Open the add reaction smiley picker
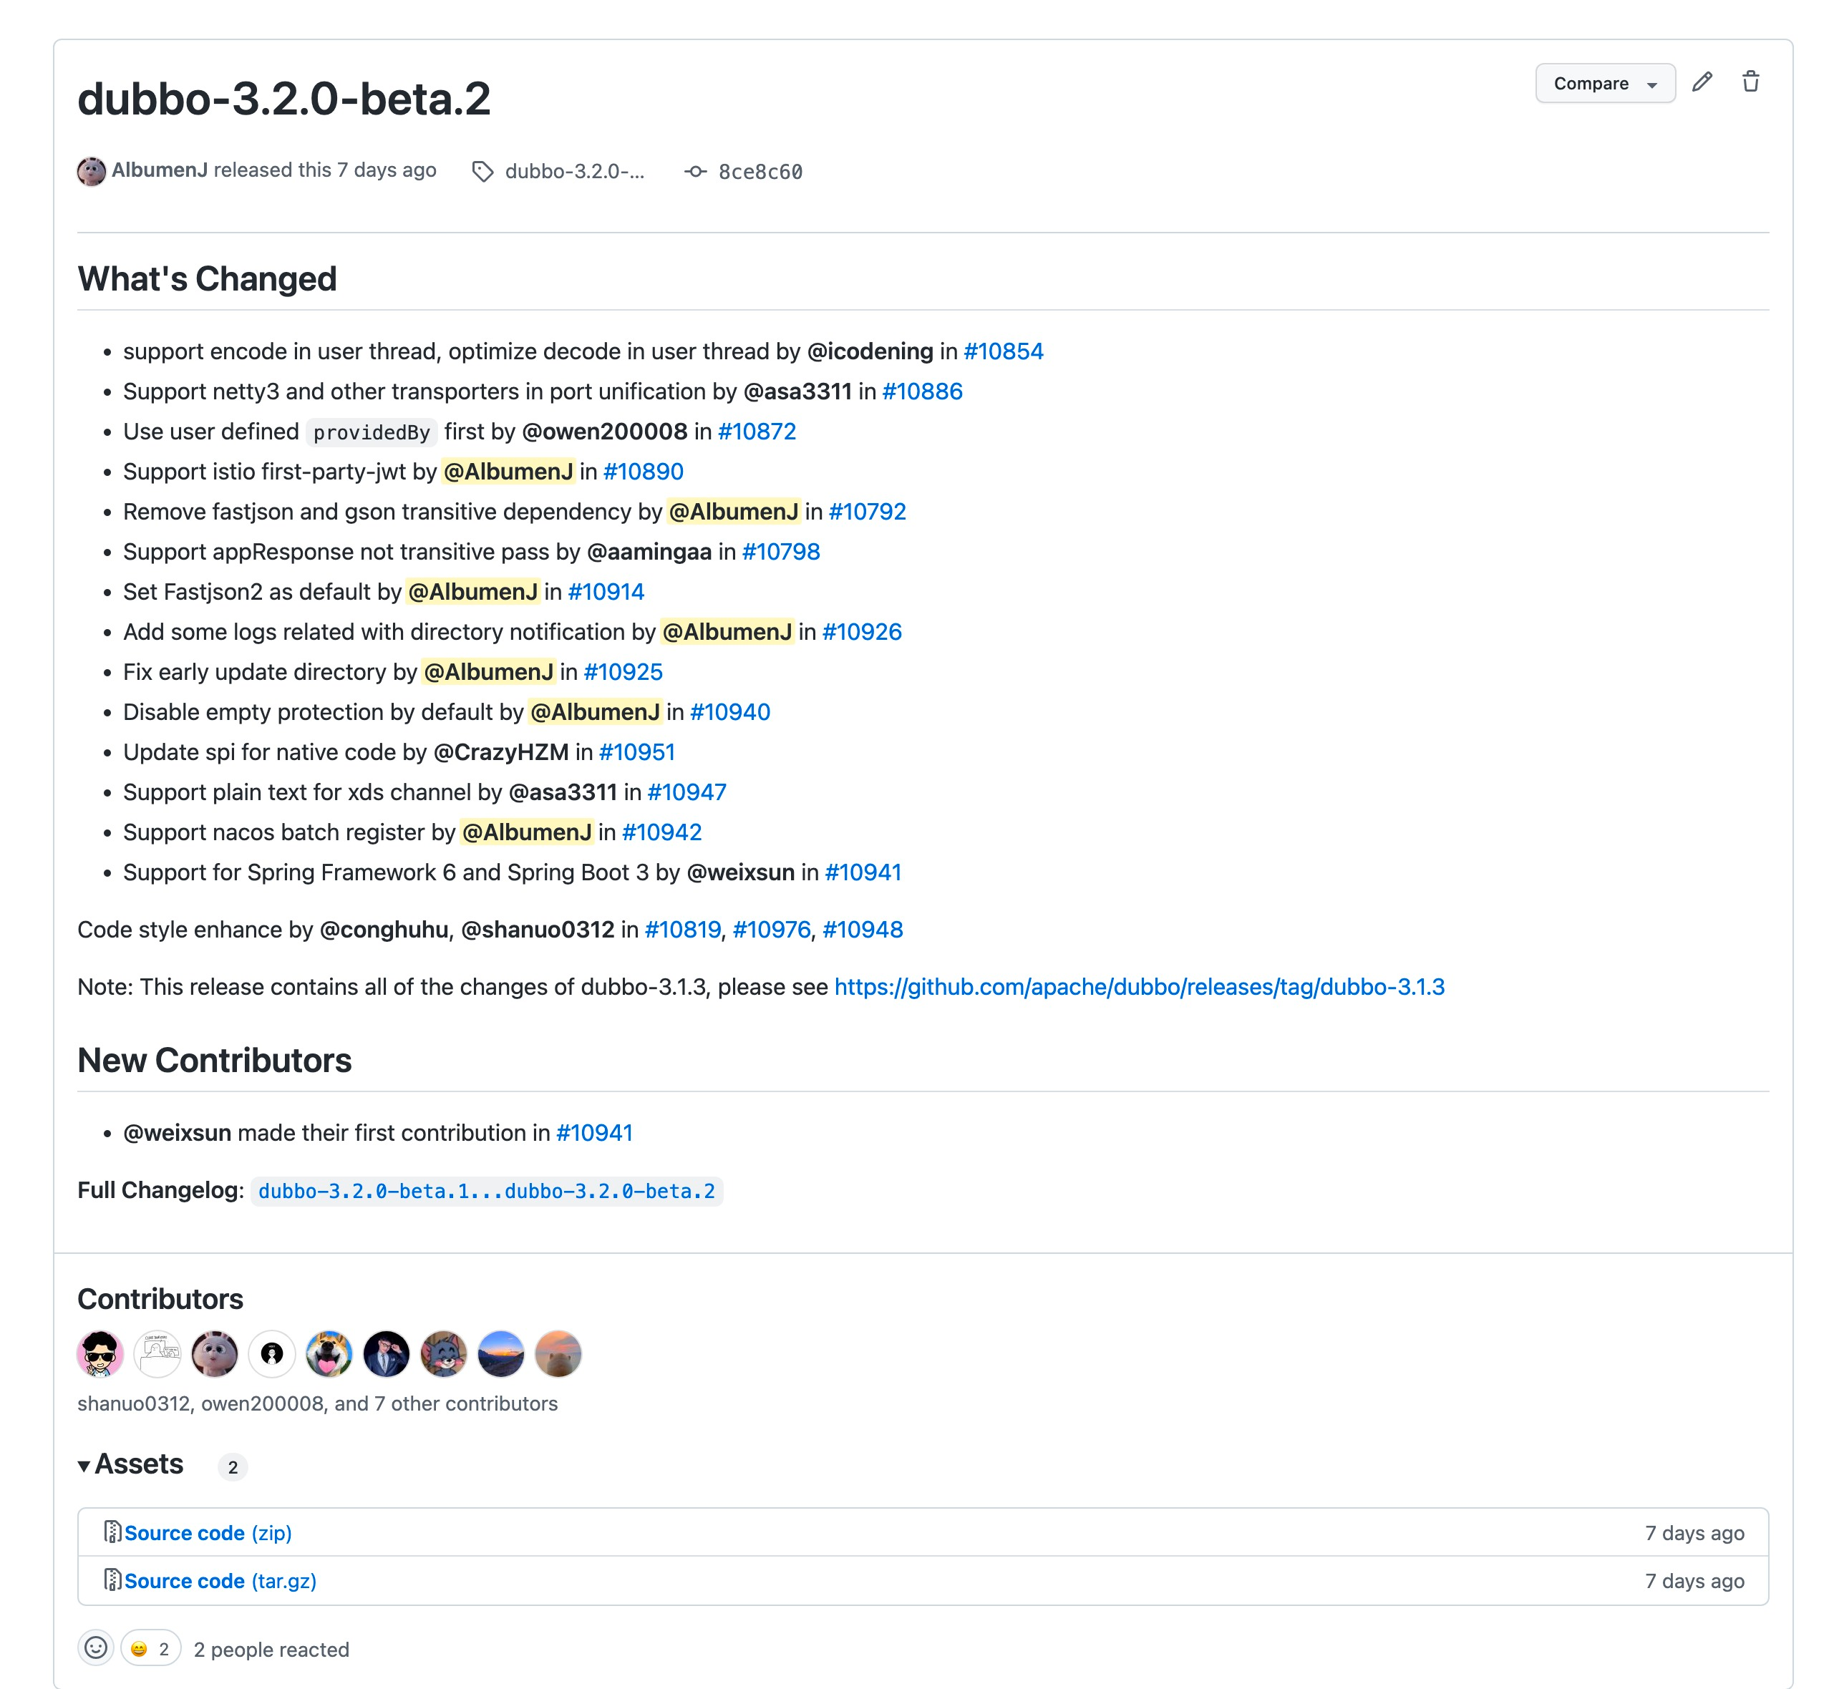The image size is (1834, 1689). pyautogui.click(x=96, y=1649)
